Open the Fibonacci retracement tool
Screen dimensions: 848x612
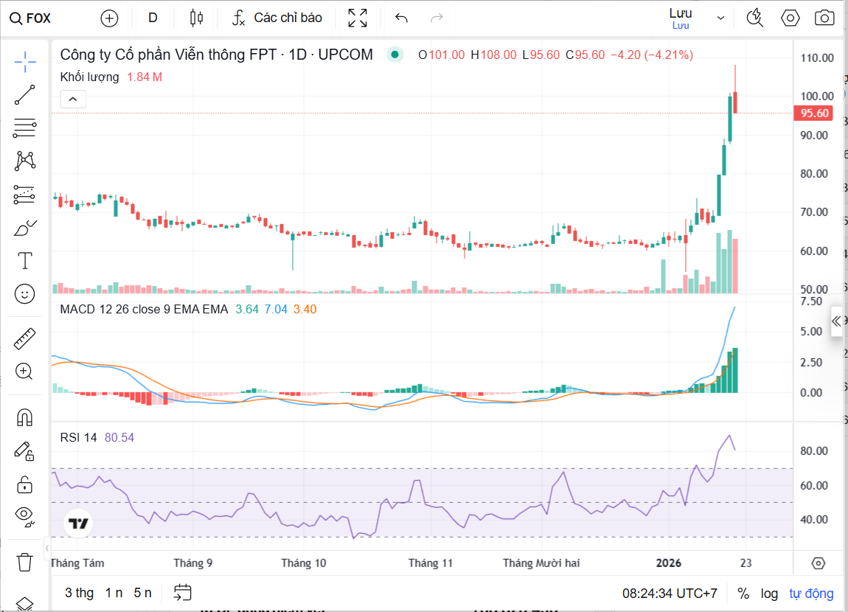click(25, 128)
